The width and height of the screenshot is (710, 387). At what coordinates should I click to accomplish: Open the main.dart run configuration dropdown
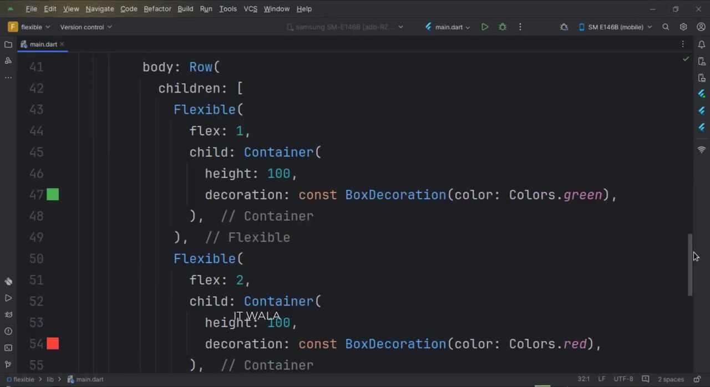(448, 27)
